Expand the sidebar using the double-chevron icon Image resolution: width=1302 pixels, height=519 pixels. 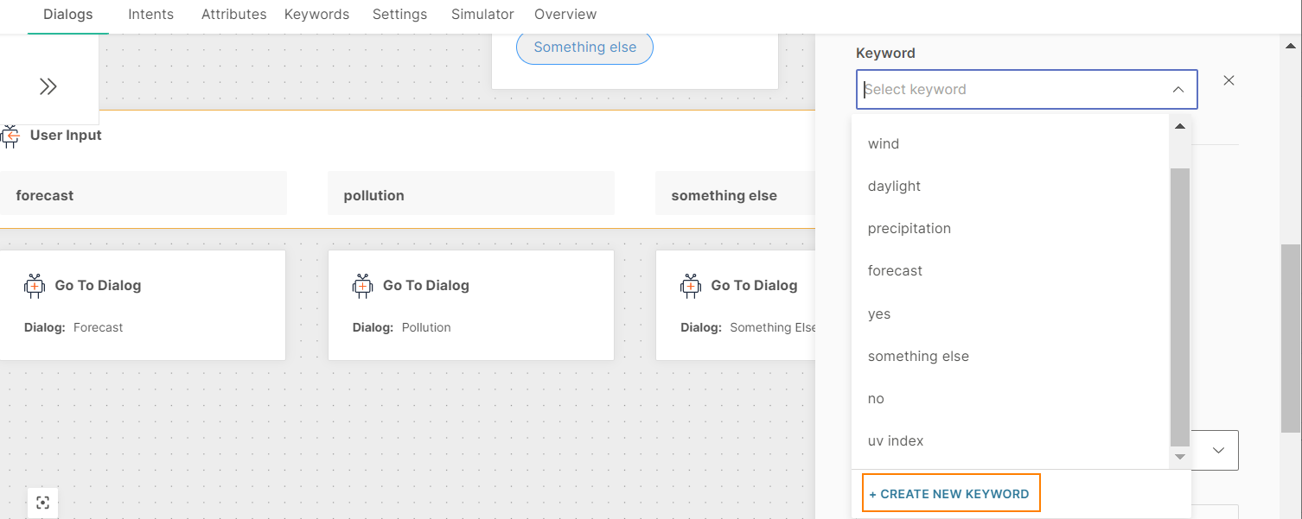pos(48,85)
